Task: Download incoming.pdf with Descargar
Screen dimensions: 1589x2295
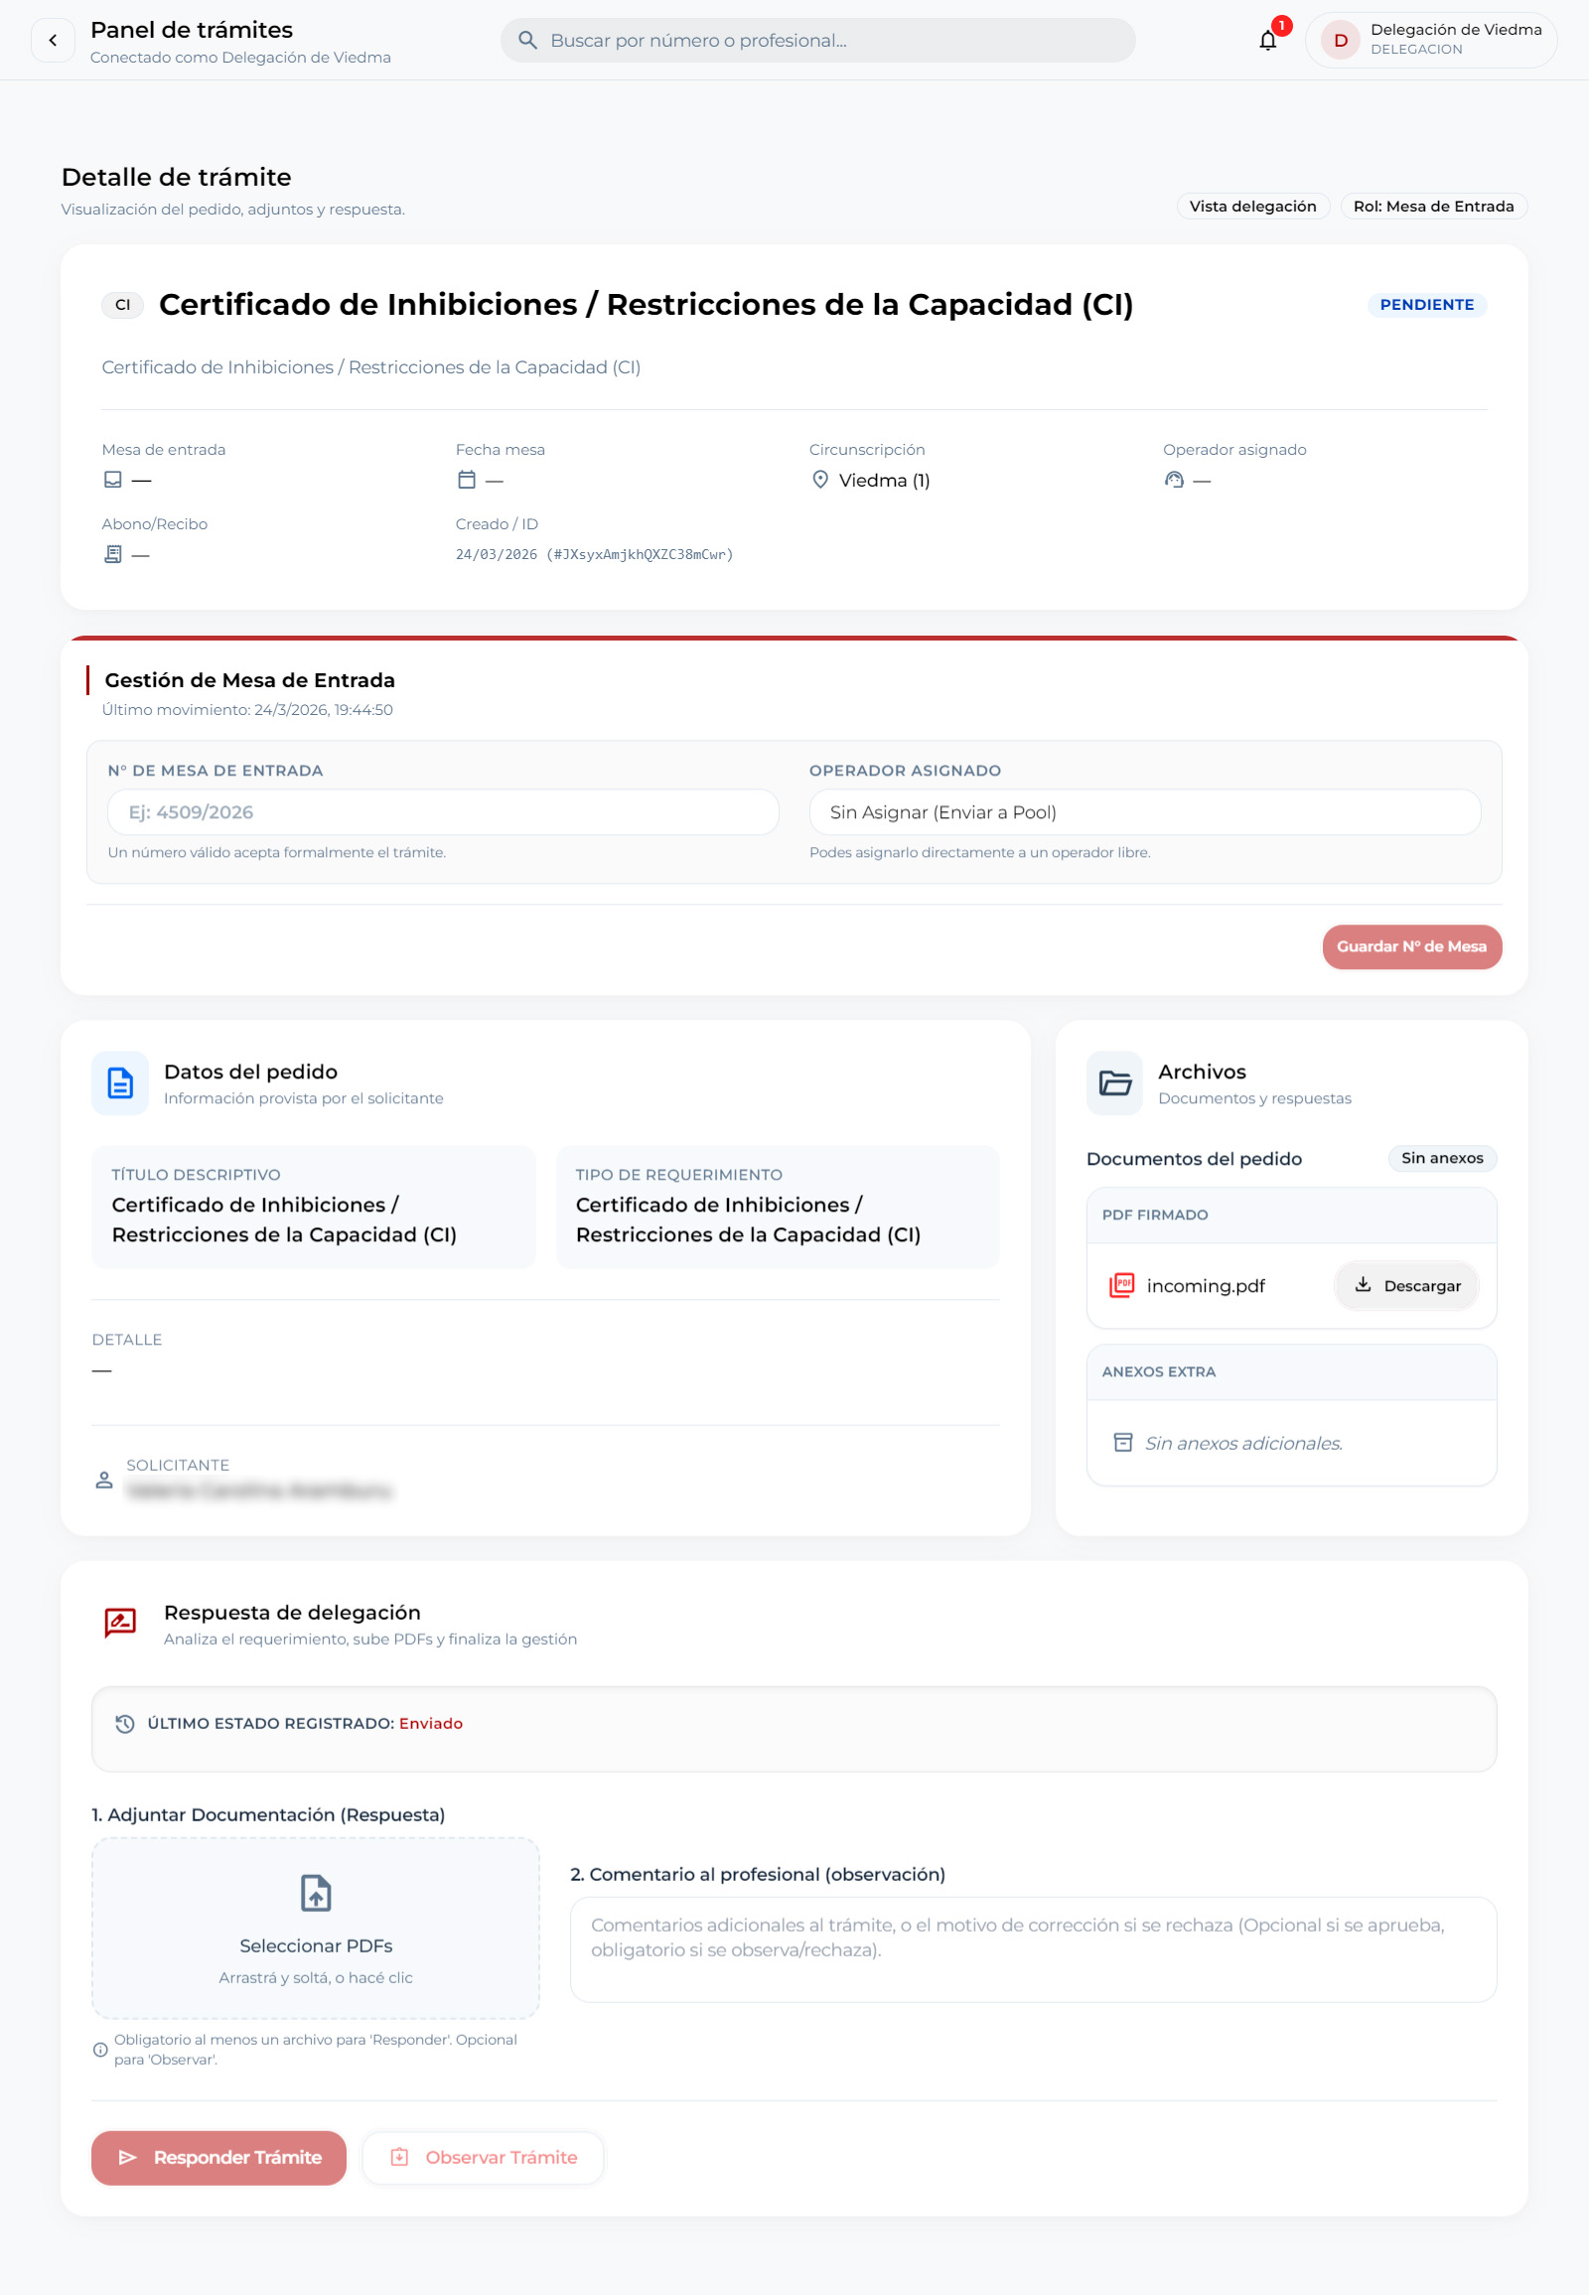Action: (1407, 1285)
